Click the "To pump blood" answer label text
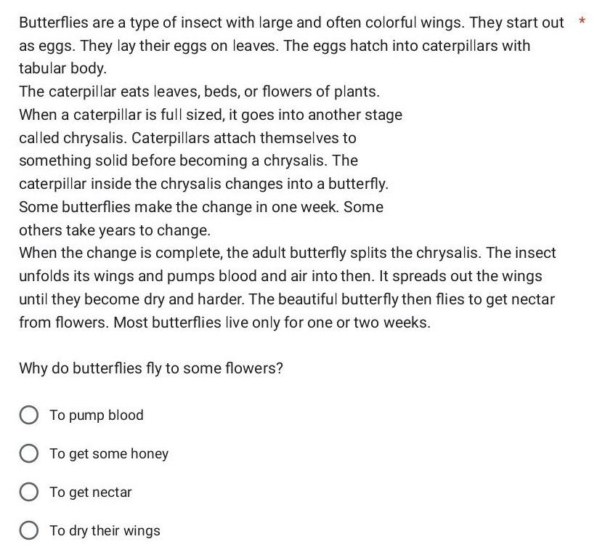Image resolution: width=597 pixels, height=555 pixels. (97, 416)
